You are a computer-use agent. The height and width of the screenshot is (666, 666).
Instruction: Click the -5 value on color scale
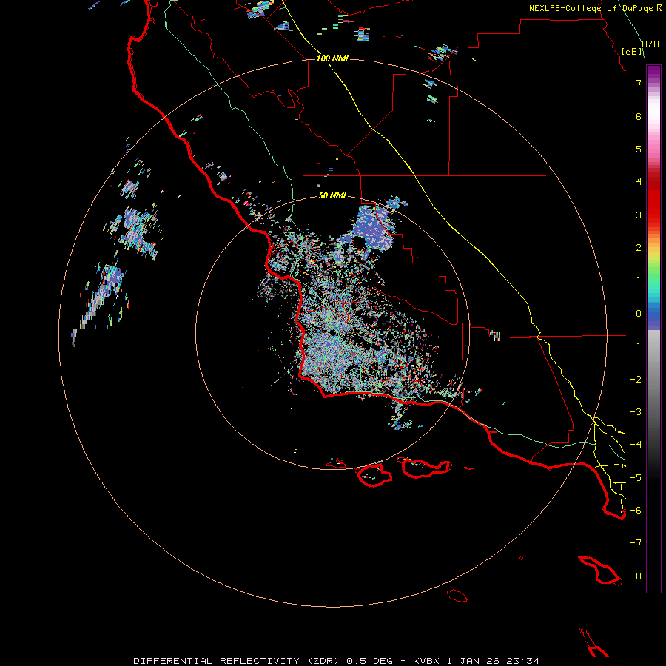636,478
